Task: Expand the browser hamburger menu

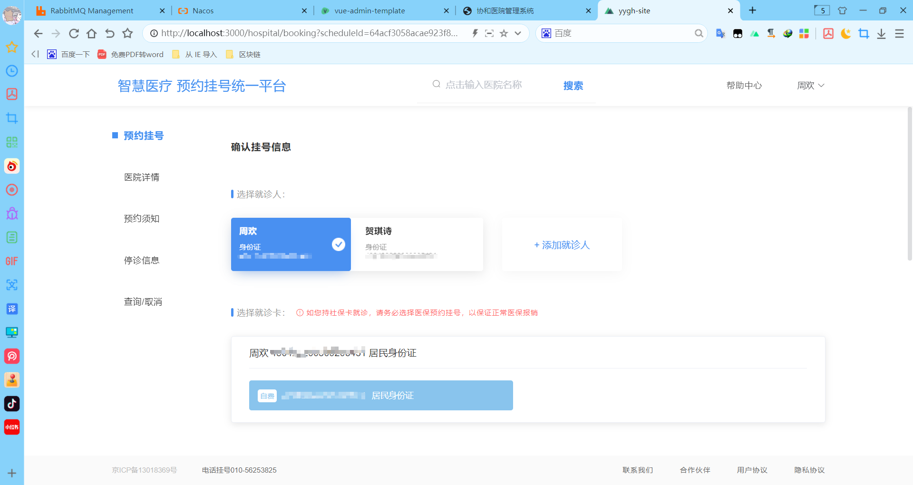Action: [899, 33]
